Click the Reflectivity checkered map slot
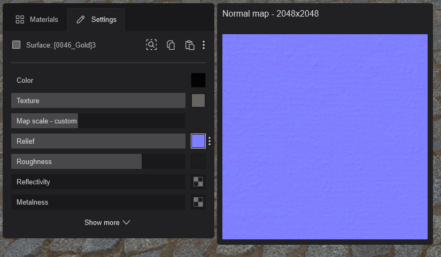This screenshot has width=441, height=257. pos(198,182)
